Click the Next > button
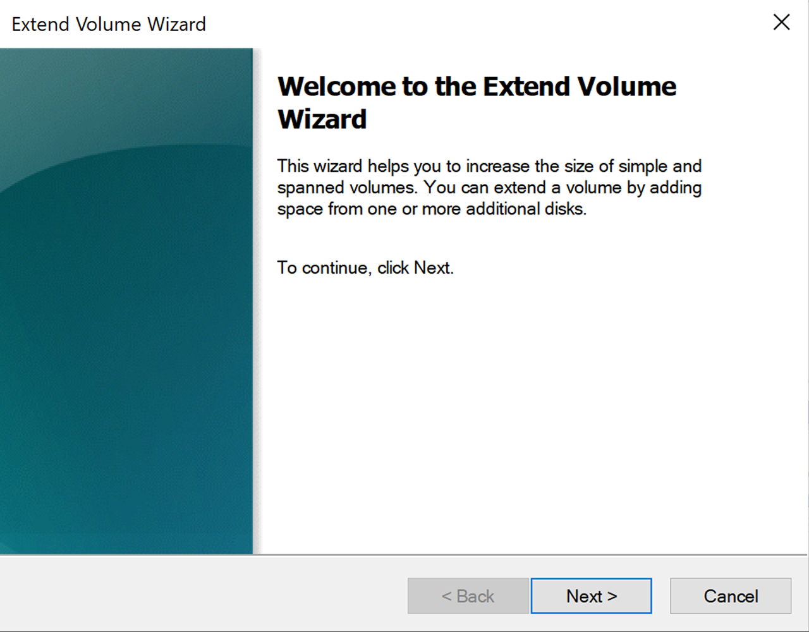The image size is (809, 632). click(591, 596)
